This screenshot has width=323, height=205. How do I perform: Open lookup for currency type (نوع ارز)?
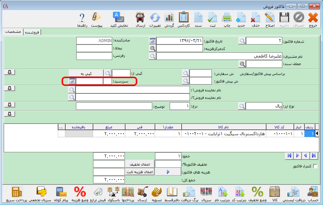[242, 106]
